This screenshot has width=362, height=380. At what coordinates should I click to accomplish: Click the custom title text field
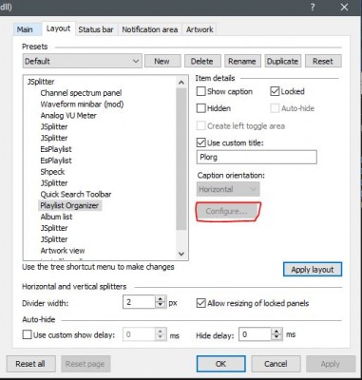257,157
